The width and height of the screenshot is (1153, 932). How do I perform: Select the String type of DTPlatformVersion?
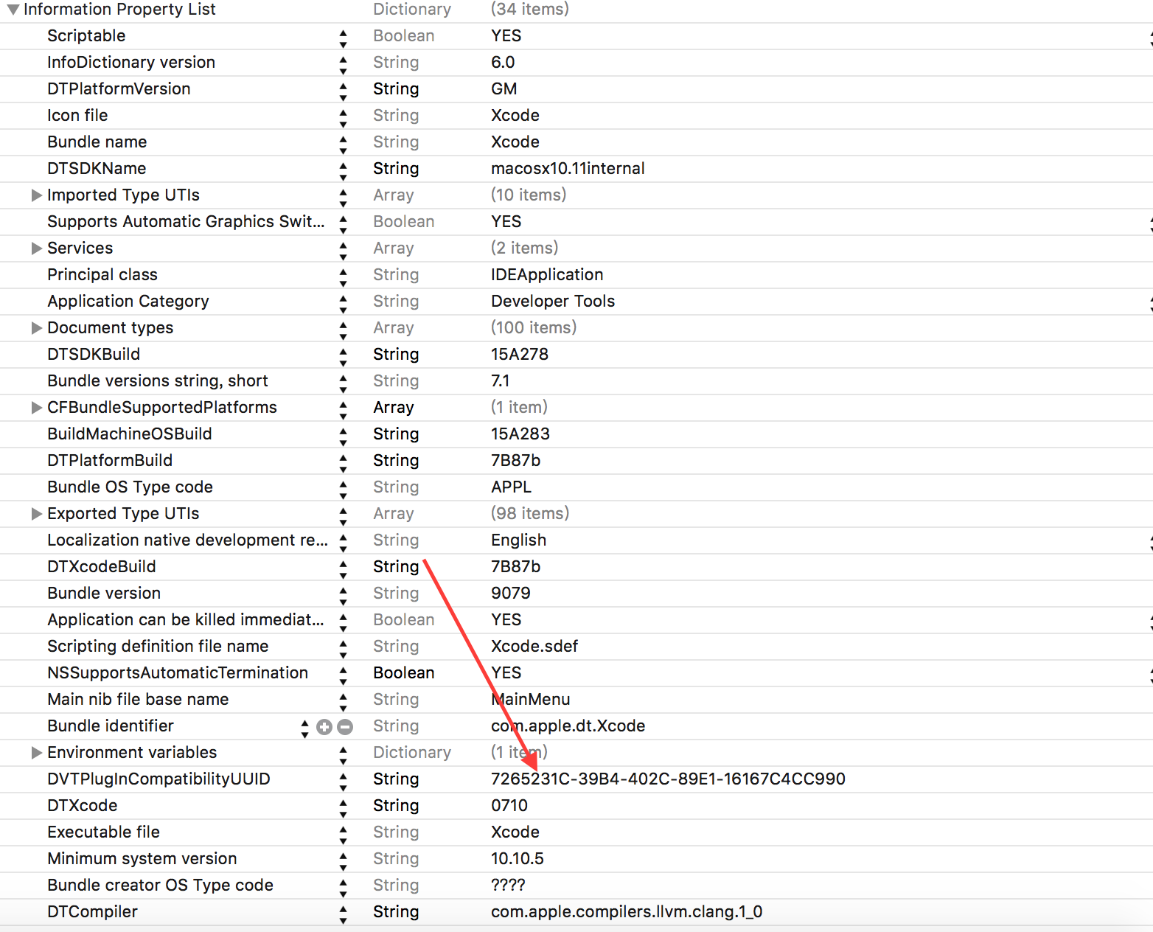coord(396,89)
